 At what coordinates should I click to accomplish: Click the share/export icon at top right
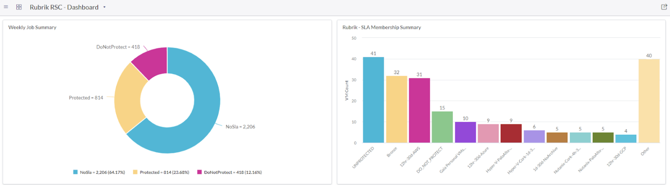(664, 7)
